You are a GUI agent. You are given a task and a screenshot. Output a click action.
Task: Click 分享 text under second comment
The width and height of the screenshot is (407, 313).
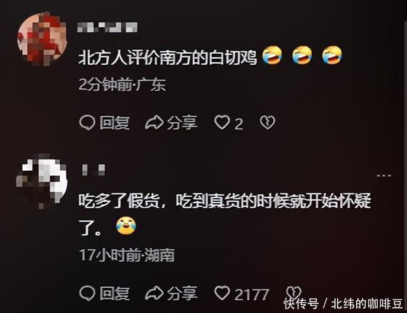[x=183, y=293]
